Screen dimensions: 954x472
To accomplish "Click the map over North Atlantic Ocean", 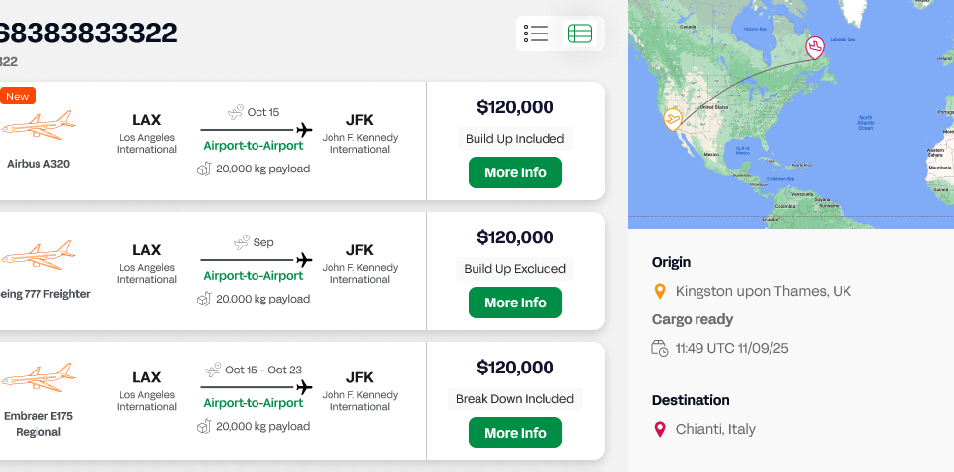I will point(865,123).
